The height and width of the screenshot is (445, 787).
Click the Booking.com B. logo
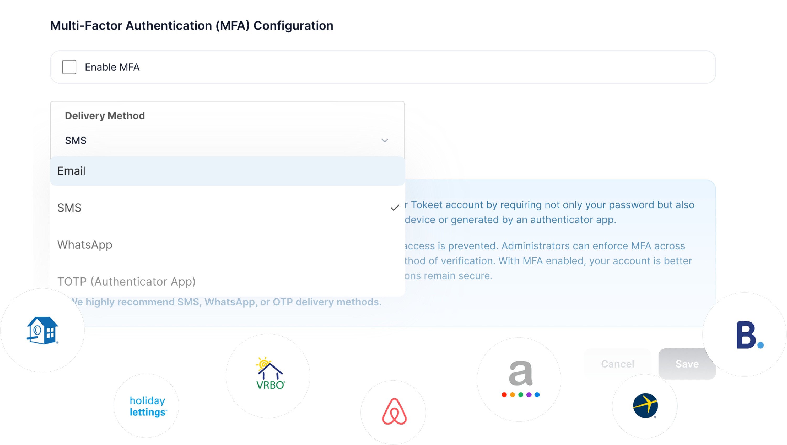click(x=750, y=335)
